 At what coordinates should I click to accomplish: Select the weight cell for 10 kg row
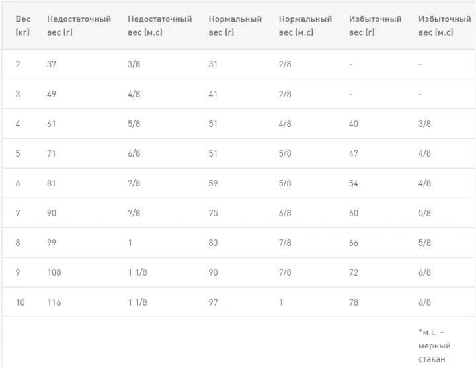coord(20,302)
